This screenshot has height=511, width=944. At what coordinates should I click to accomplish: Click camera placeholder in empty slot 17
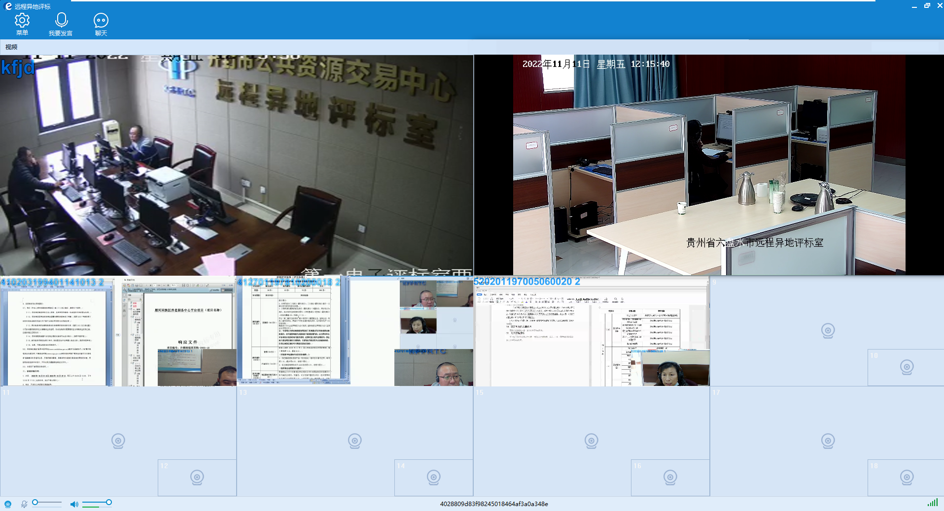pyautogui.click(x=828, y=441)
